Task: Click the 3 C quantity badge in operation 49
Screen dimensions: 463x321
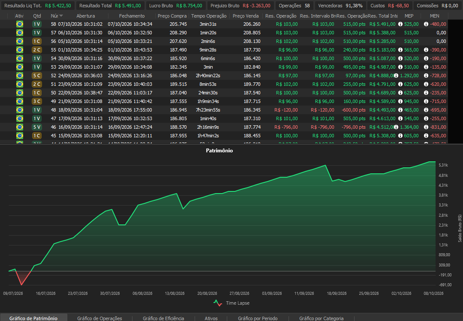Action: tap(36, 101)
